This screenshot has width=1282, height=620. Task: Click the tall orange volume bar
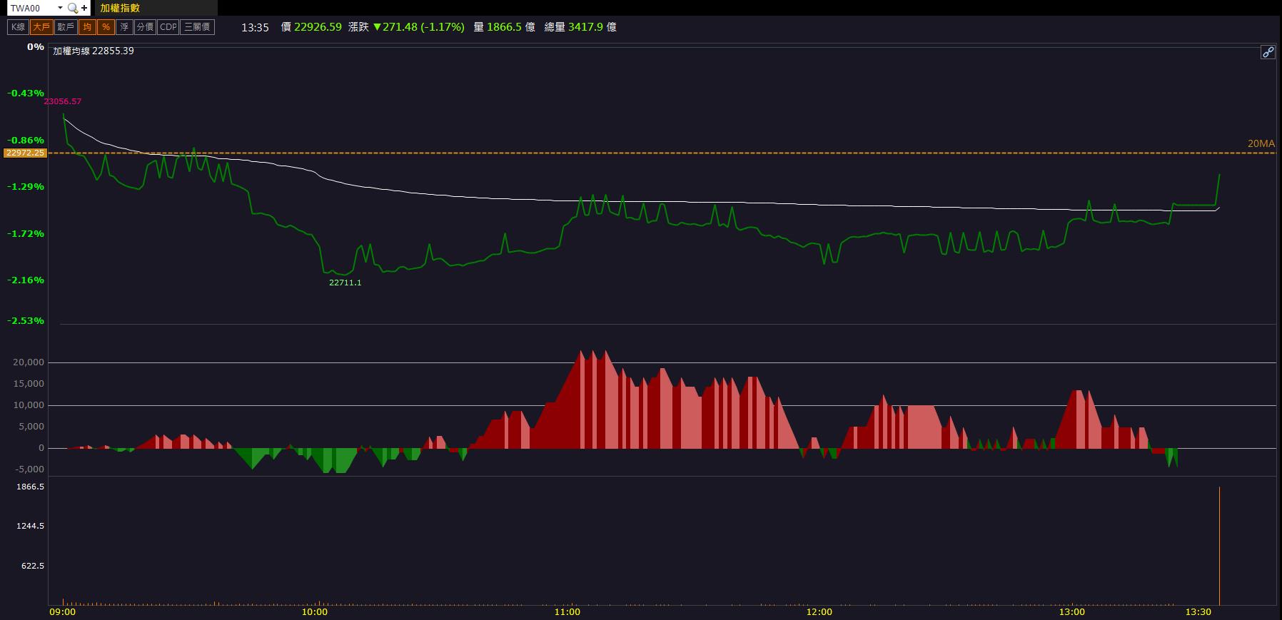coord(1219,546)
